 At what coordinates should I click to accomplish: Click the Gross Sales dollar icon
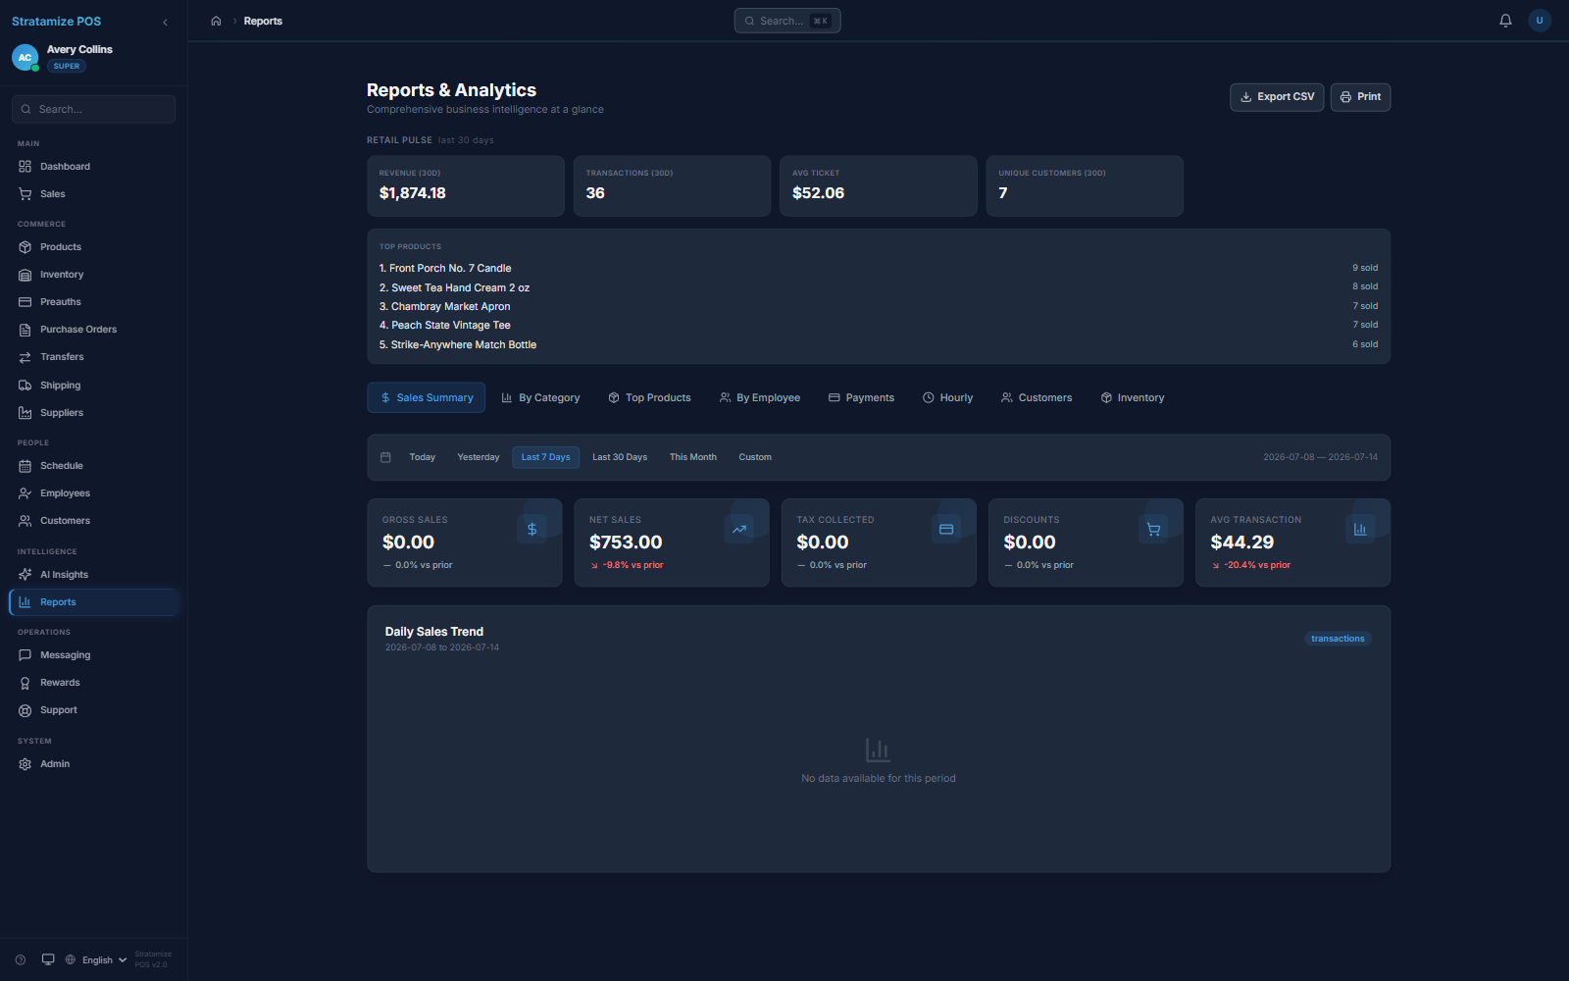coord(531,529)
